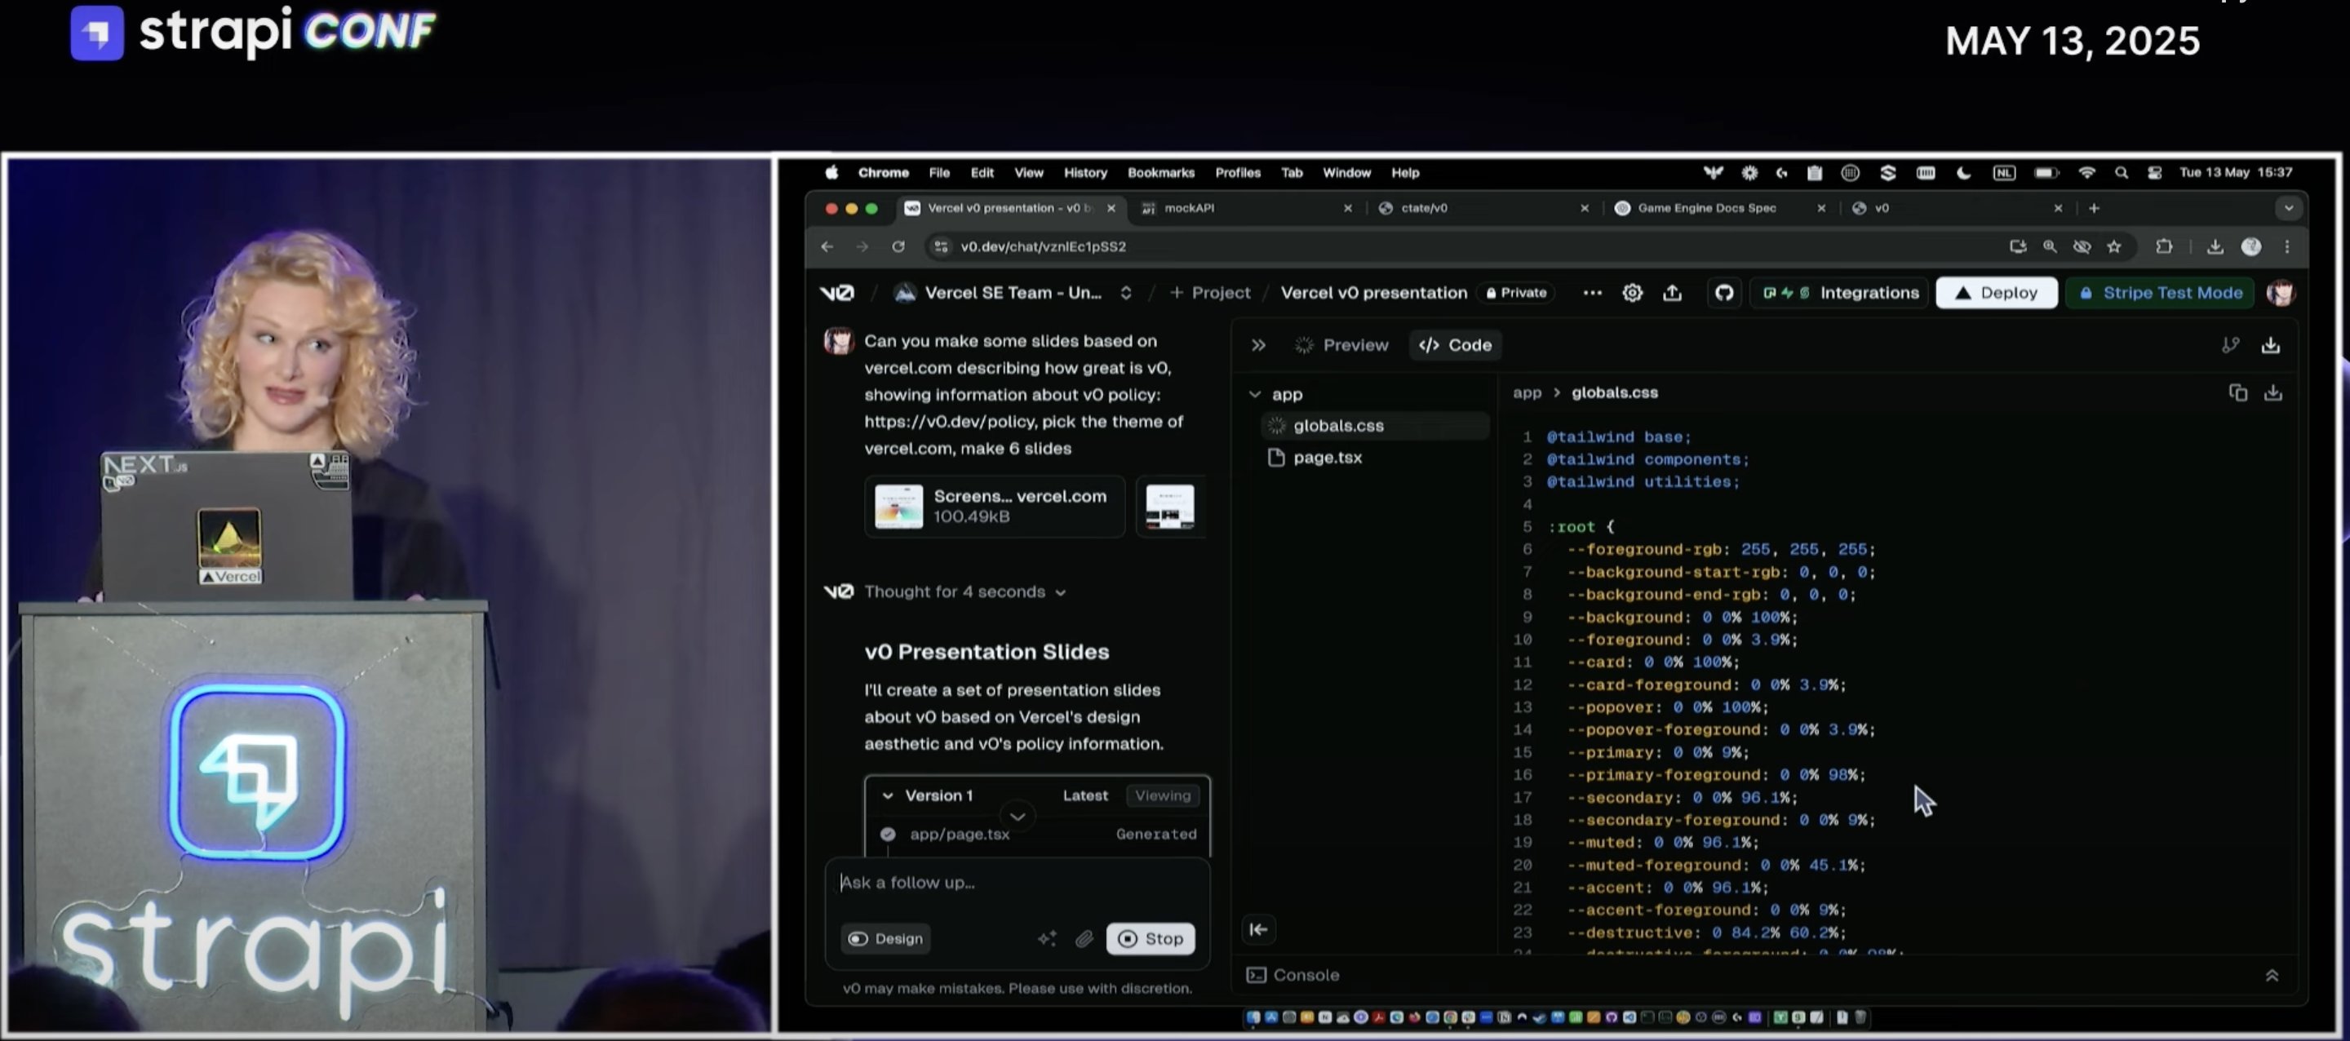Open macOS Control Center icon
The image size is (2350, 1041).
2155,172
